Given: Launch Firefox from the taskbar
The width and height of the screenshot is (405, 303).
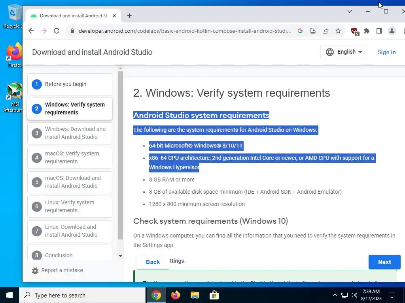Looking at the screenshot, I should point(176,295).
